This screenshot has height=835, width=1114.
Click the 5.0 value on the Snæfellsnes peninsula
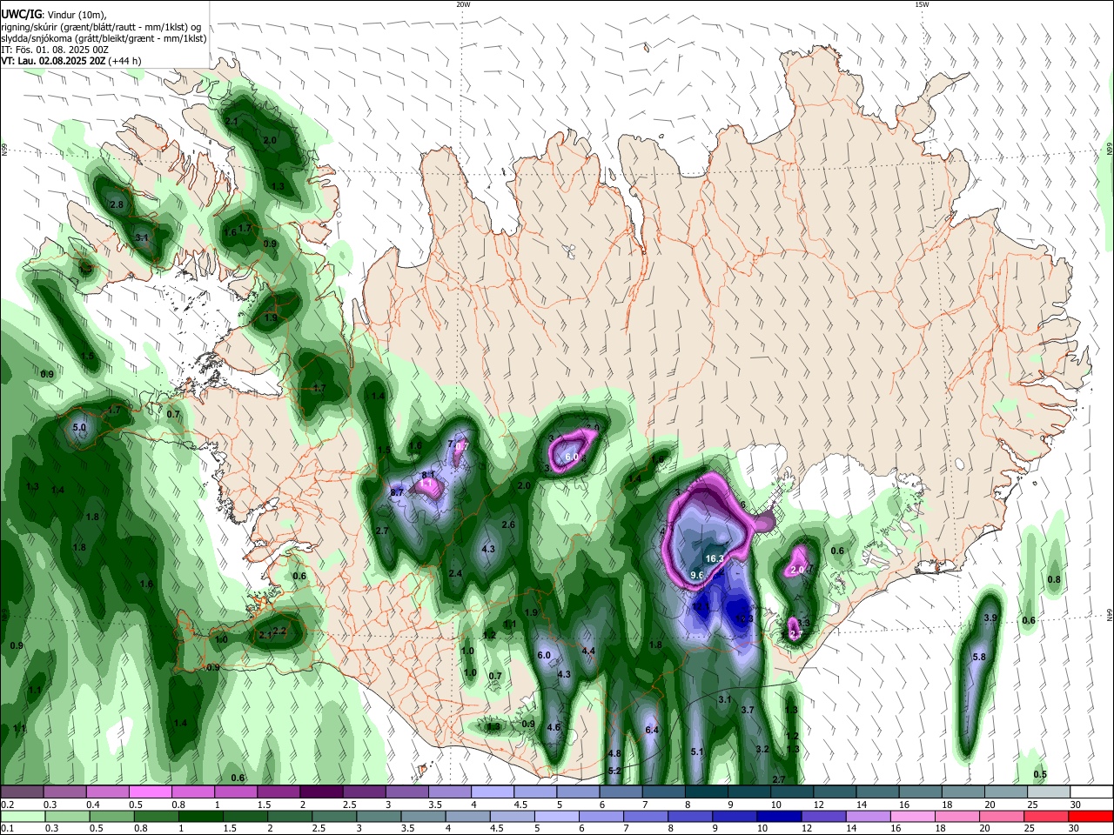[79, 427]
